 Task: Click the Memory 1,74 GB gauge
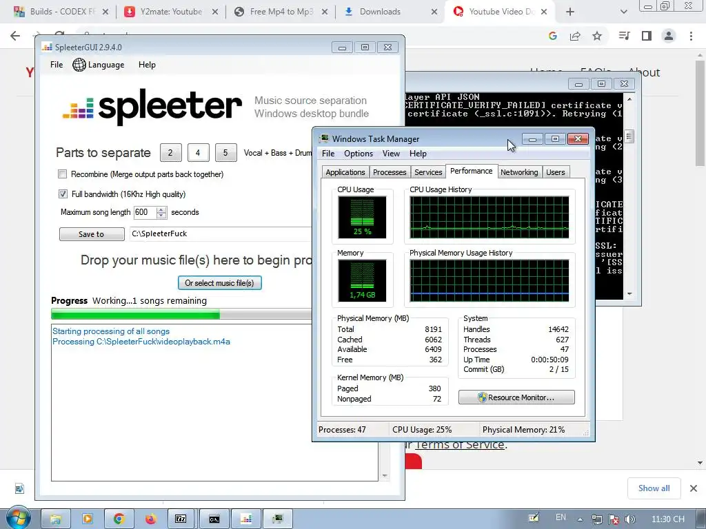click(x=362, y=280)
